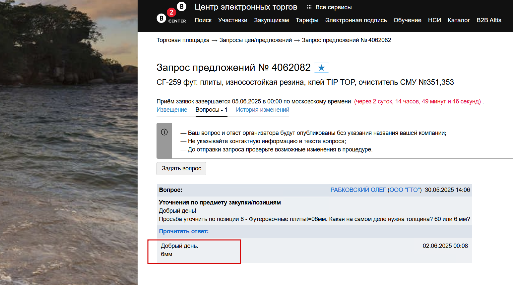Open the Каталог menu item
This screenshot has width=513, height=285.
click(459, 20)
